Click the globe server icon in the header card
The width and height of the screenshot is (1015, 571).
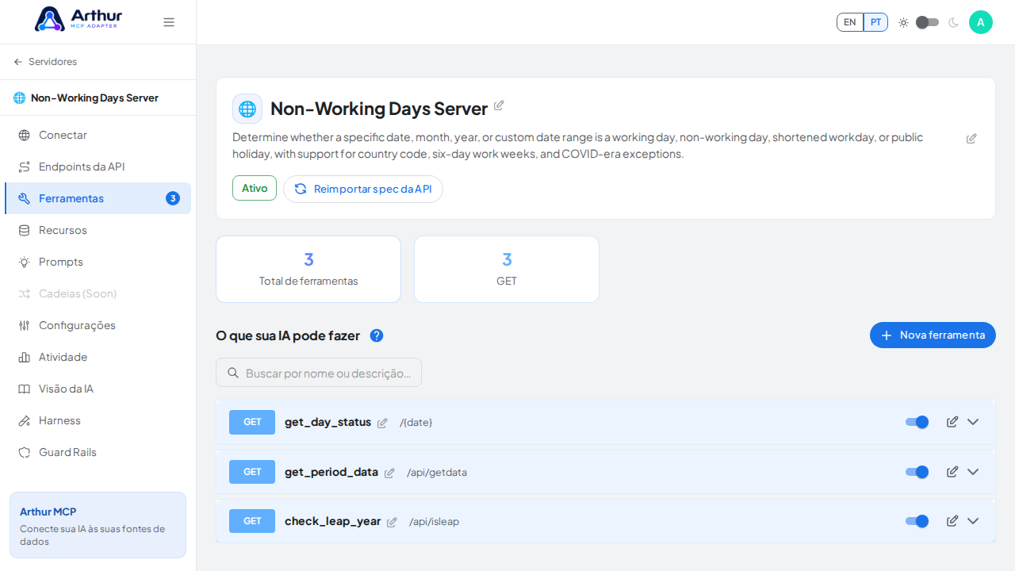(x=247, y=109)
